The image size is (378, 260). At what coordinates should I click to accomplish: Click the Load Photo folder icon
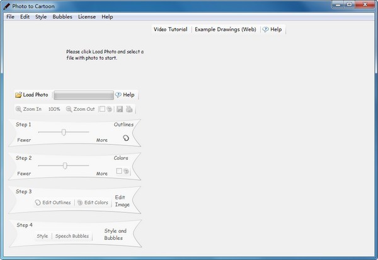(18, 95)
